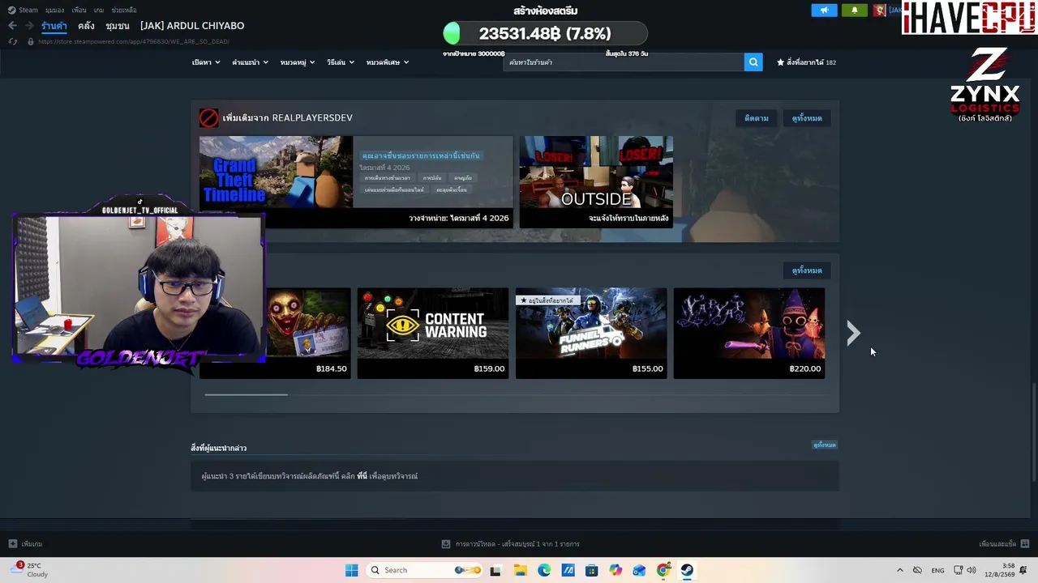Click the add game plus icon at bottom left
This screenshot has width=1038, height=583.
(12, 544)
